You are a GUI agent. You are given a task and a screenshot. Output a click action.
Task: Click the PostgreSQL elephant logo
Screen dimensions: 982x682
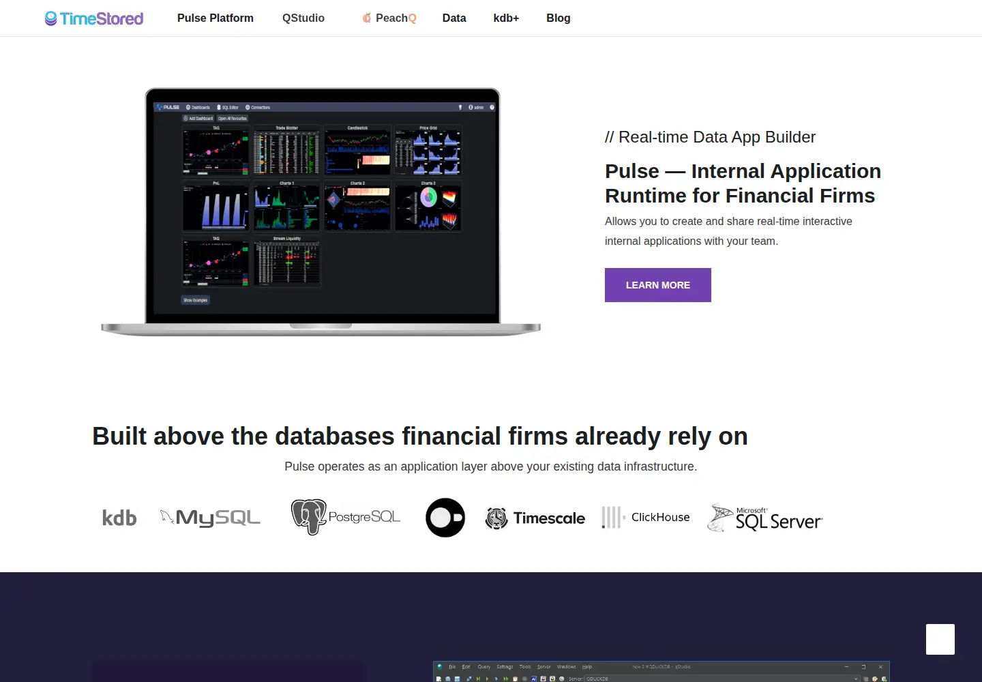(x=346, y=517)
